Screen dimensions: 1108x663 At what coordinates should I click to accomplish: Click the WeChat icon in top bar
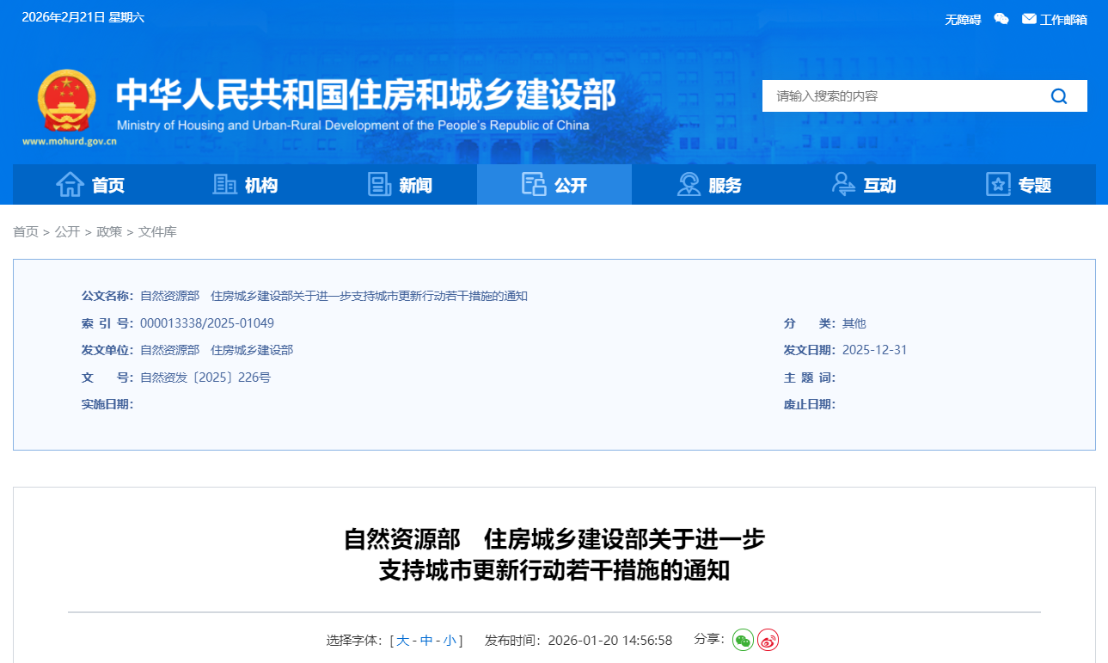pos(1001,19)
